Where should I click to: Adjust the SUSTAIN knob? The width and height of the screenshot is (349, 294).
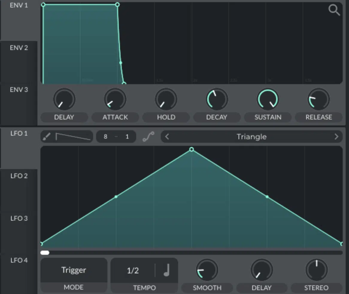coord(268,99)
